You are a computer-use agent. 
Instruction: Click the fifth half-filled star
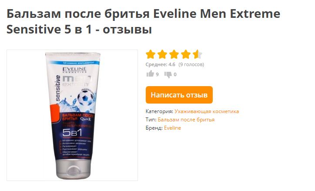tap(197, 54)
